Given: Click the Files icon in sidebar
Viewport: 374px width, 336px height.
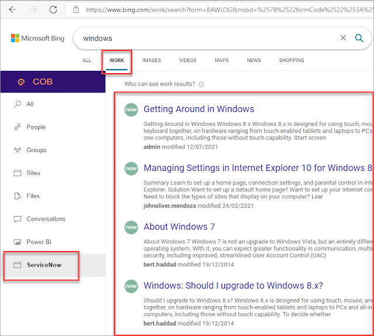Looking at the screenshot, I should [18, 196].
